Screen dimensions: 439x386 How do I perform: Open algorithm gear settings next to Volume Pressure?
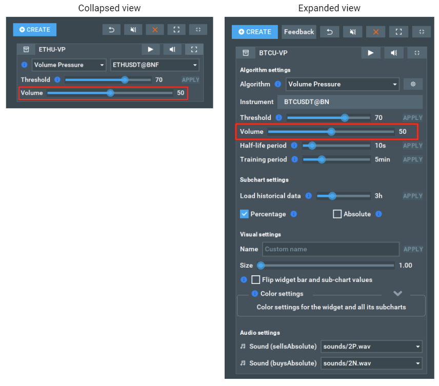point(413,84)
